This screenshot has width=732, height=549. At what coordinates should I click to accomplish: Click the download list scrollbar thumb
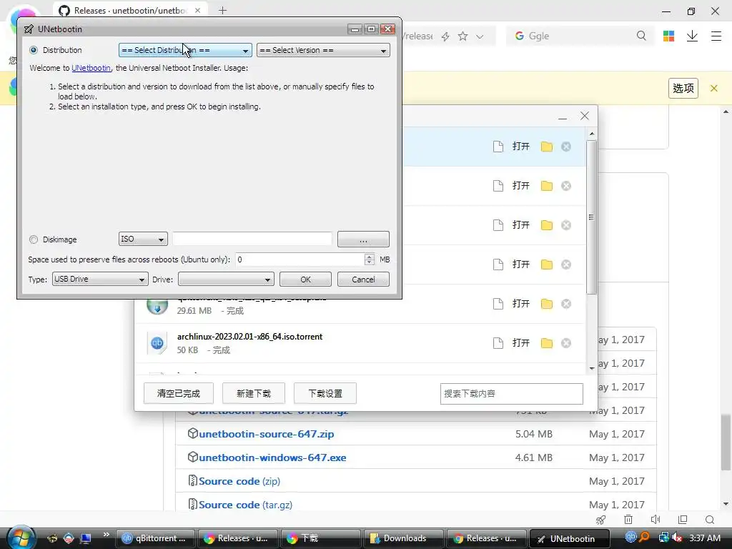click(591, 217)
